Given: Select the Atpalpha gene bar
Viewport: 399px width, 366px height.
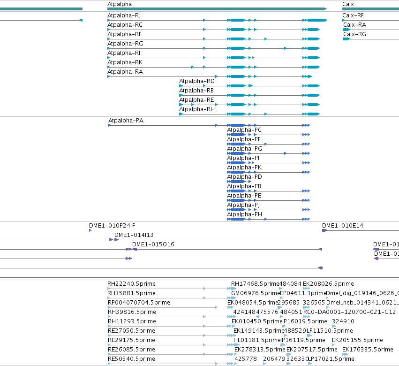Looking at the screenshot, I should (x=217, y=9).
